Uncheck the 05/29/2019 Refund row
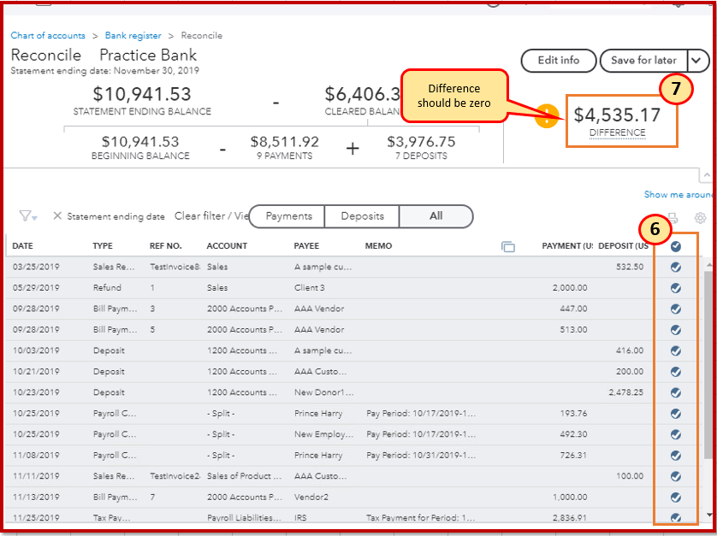Image resolution: width=717 pixels, height=536 pixels. tap(676, 288)
